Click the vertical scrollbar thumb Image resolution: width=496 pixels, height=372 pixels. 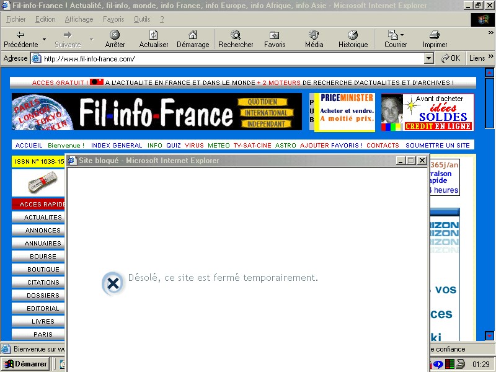coord(489,103)
